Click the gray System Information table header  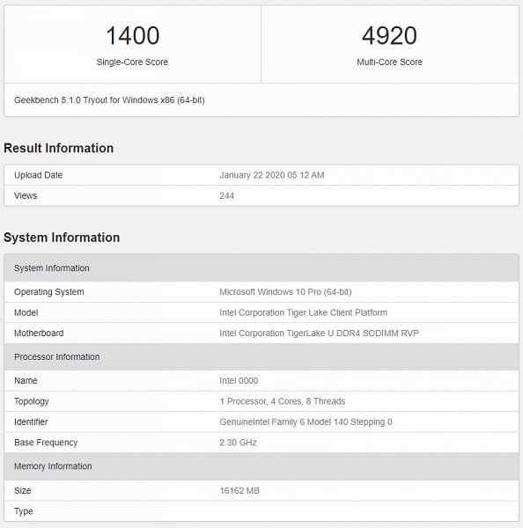(x=261, y=268)
